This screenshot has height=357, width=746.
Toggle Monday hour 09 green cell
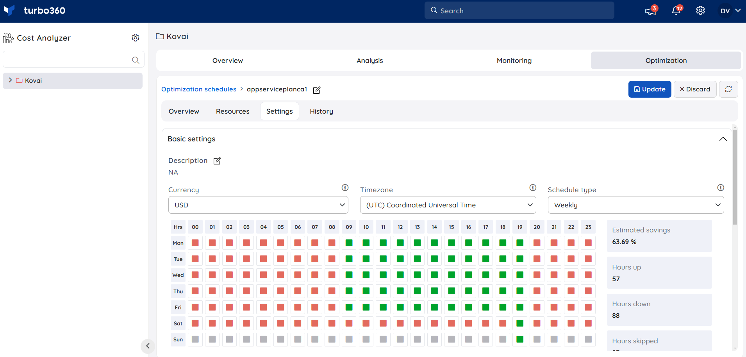349,243
